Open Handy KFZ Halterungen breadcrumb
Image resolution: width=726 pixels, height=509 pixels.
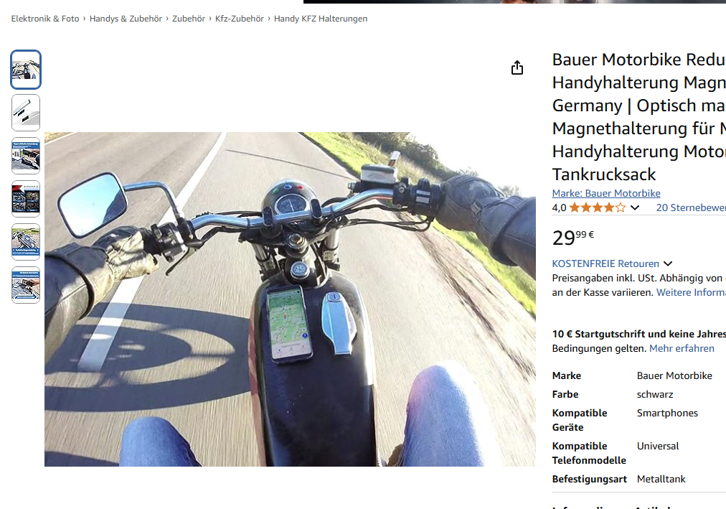point(321,19)
